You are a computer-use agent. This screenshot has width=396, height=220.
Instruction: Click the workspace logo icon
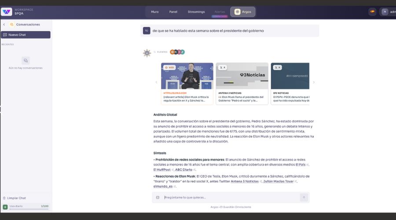(x=7, y=12)
